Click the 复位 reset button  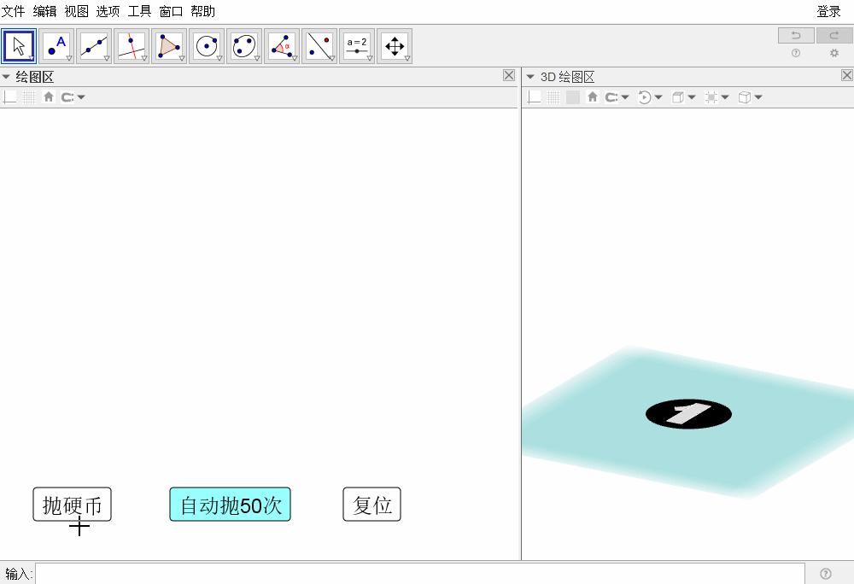[372, 505]
